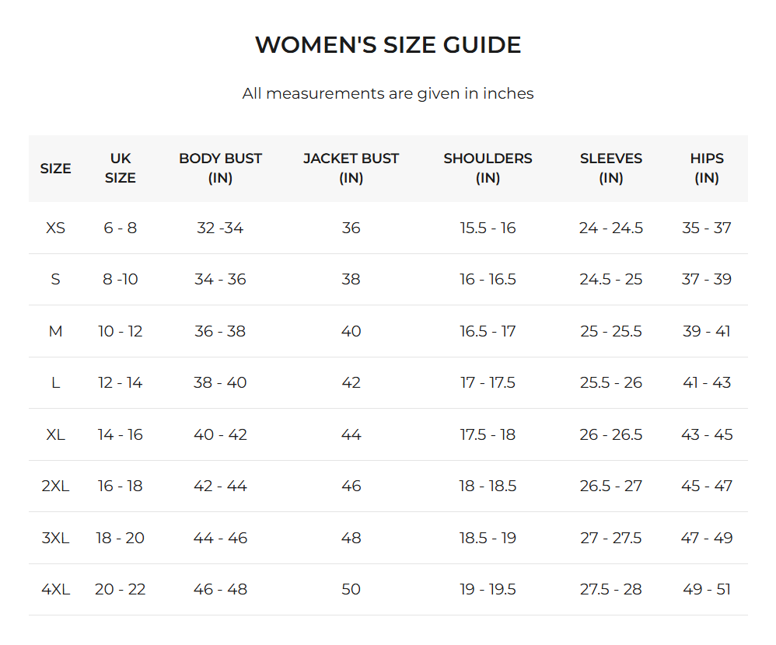Click the JACKET BUST (IN) header
The width and height of the screenshot is (776, 645).
tap(351, 169)
